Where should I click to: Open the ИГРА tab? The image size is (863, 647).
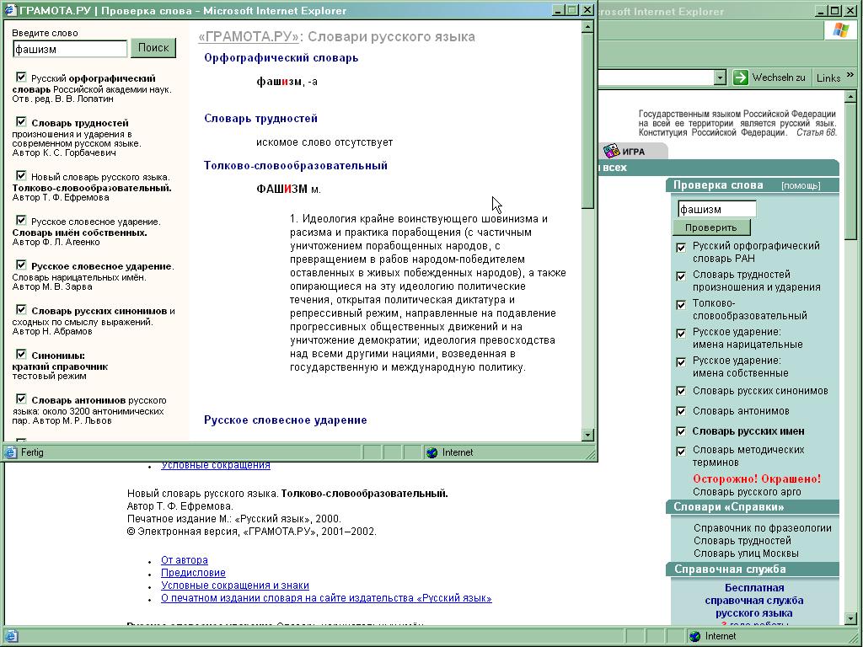pyautogui.click(x=634, y=152)
